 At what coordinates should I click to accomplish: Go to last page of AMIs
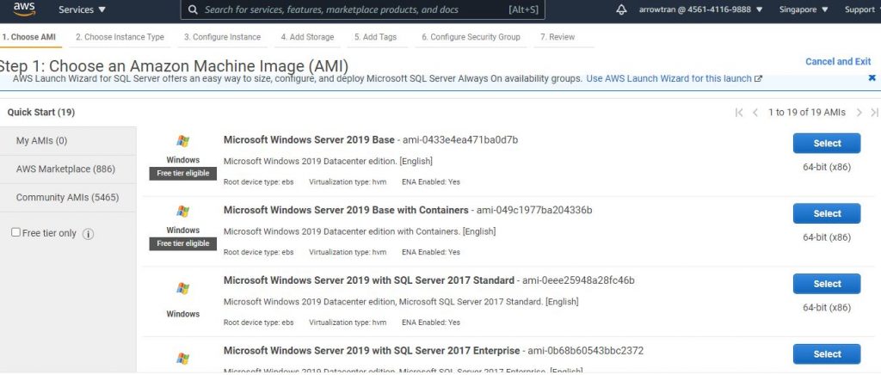(x=874, y=113)
